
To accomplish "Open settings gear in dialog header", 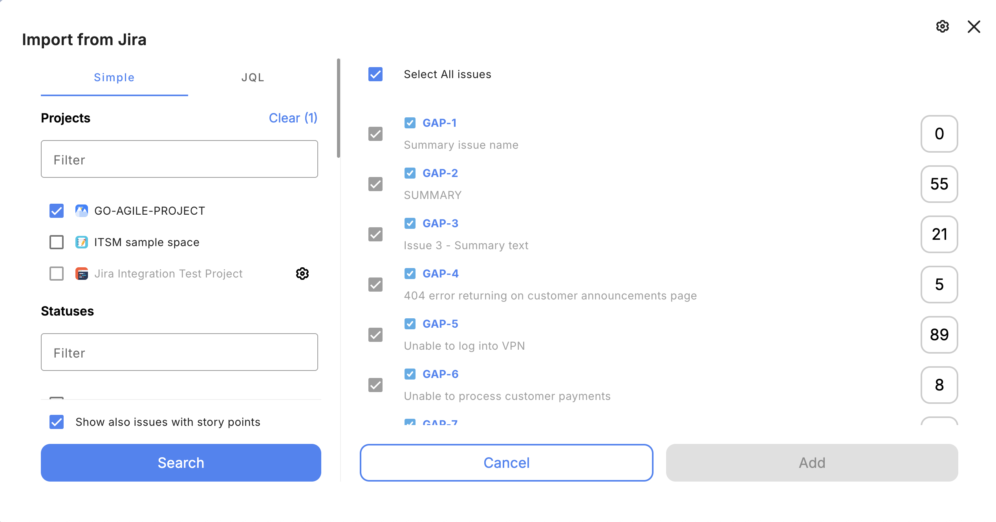I will click(x=942, y=27).
